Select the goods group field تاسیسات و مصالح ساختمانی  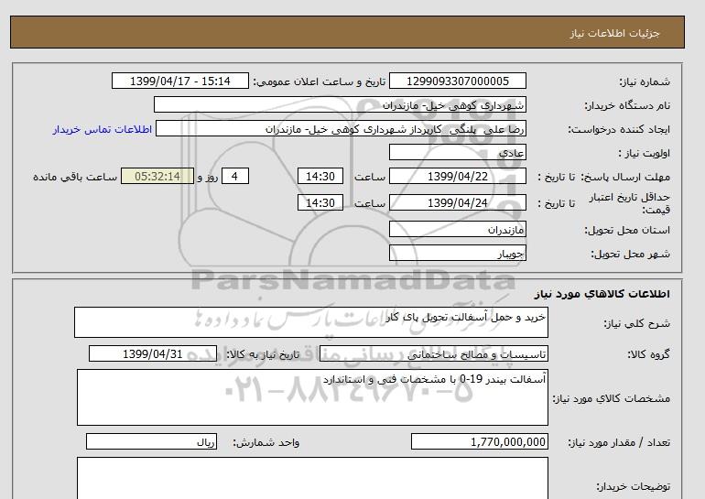click(x=434, y=353)
